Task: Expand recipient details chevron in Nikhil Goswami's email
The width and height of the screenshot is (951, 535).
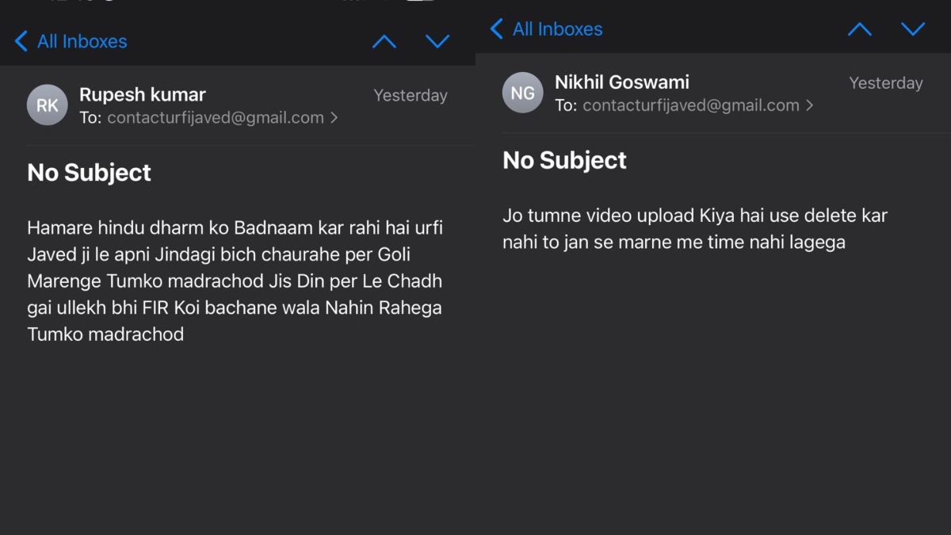Action: click(x=810, y=105)
